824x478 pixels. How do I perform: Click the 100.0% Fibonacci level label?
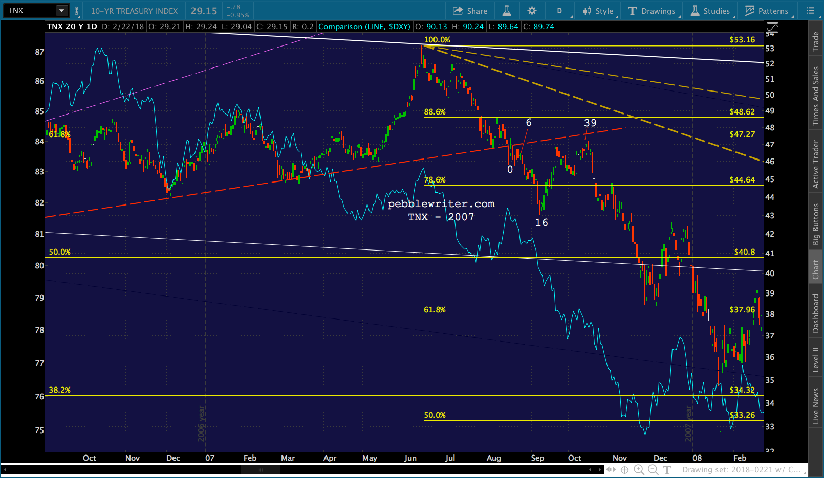(x=437, y=40)
